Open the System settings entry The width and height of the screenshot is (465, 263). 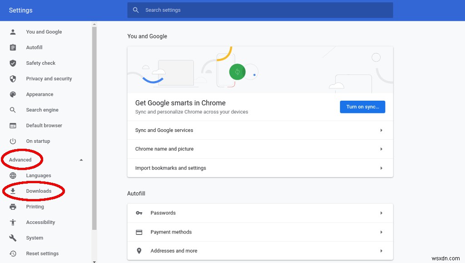(34, 238)
